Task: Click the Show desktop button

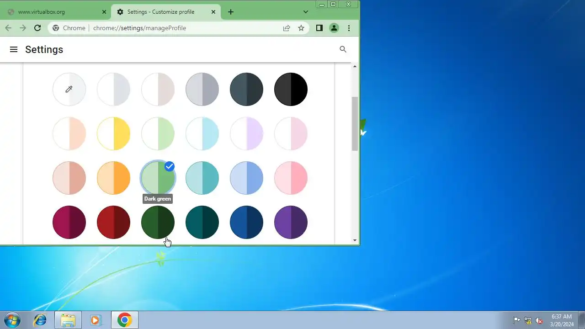Action: point(581,320)
